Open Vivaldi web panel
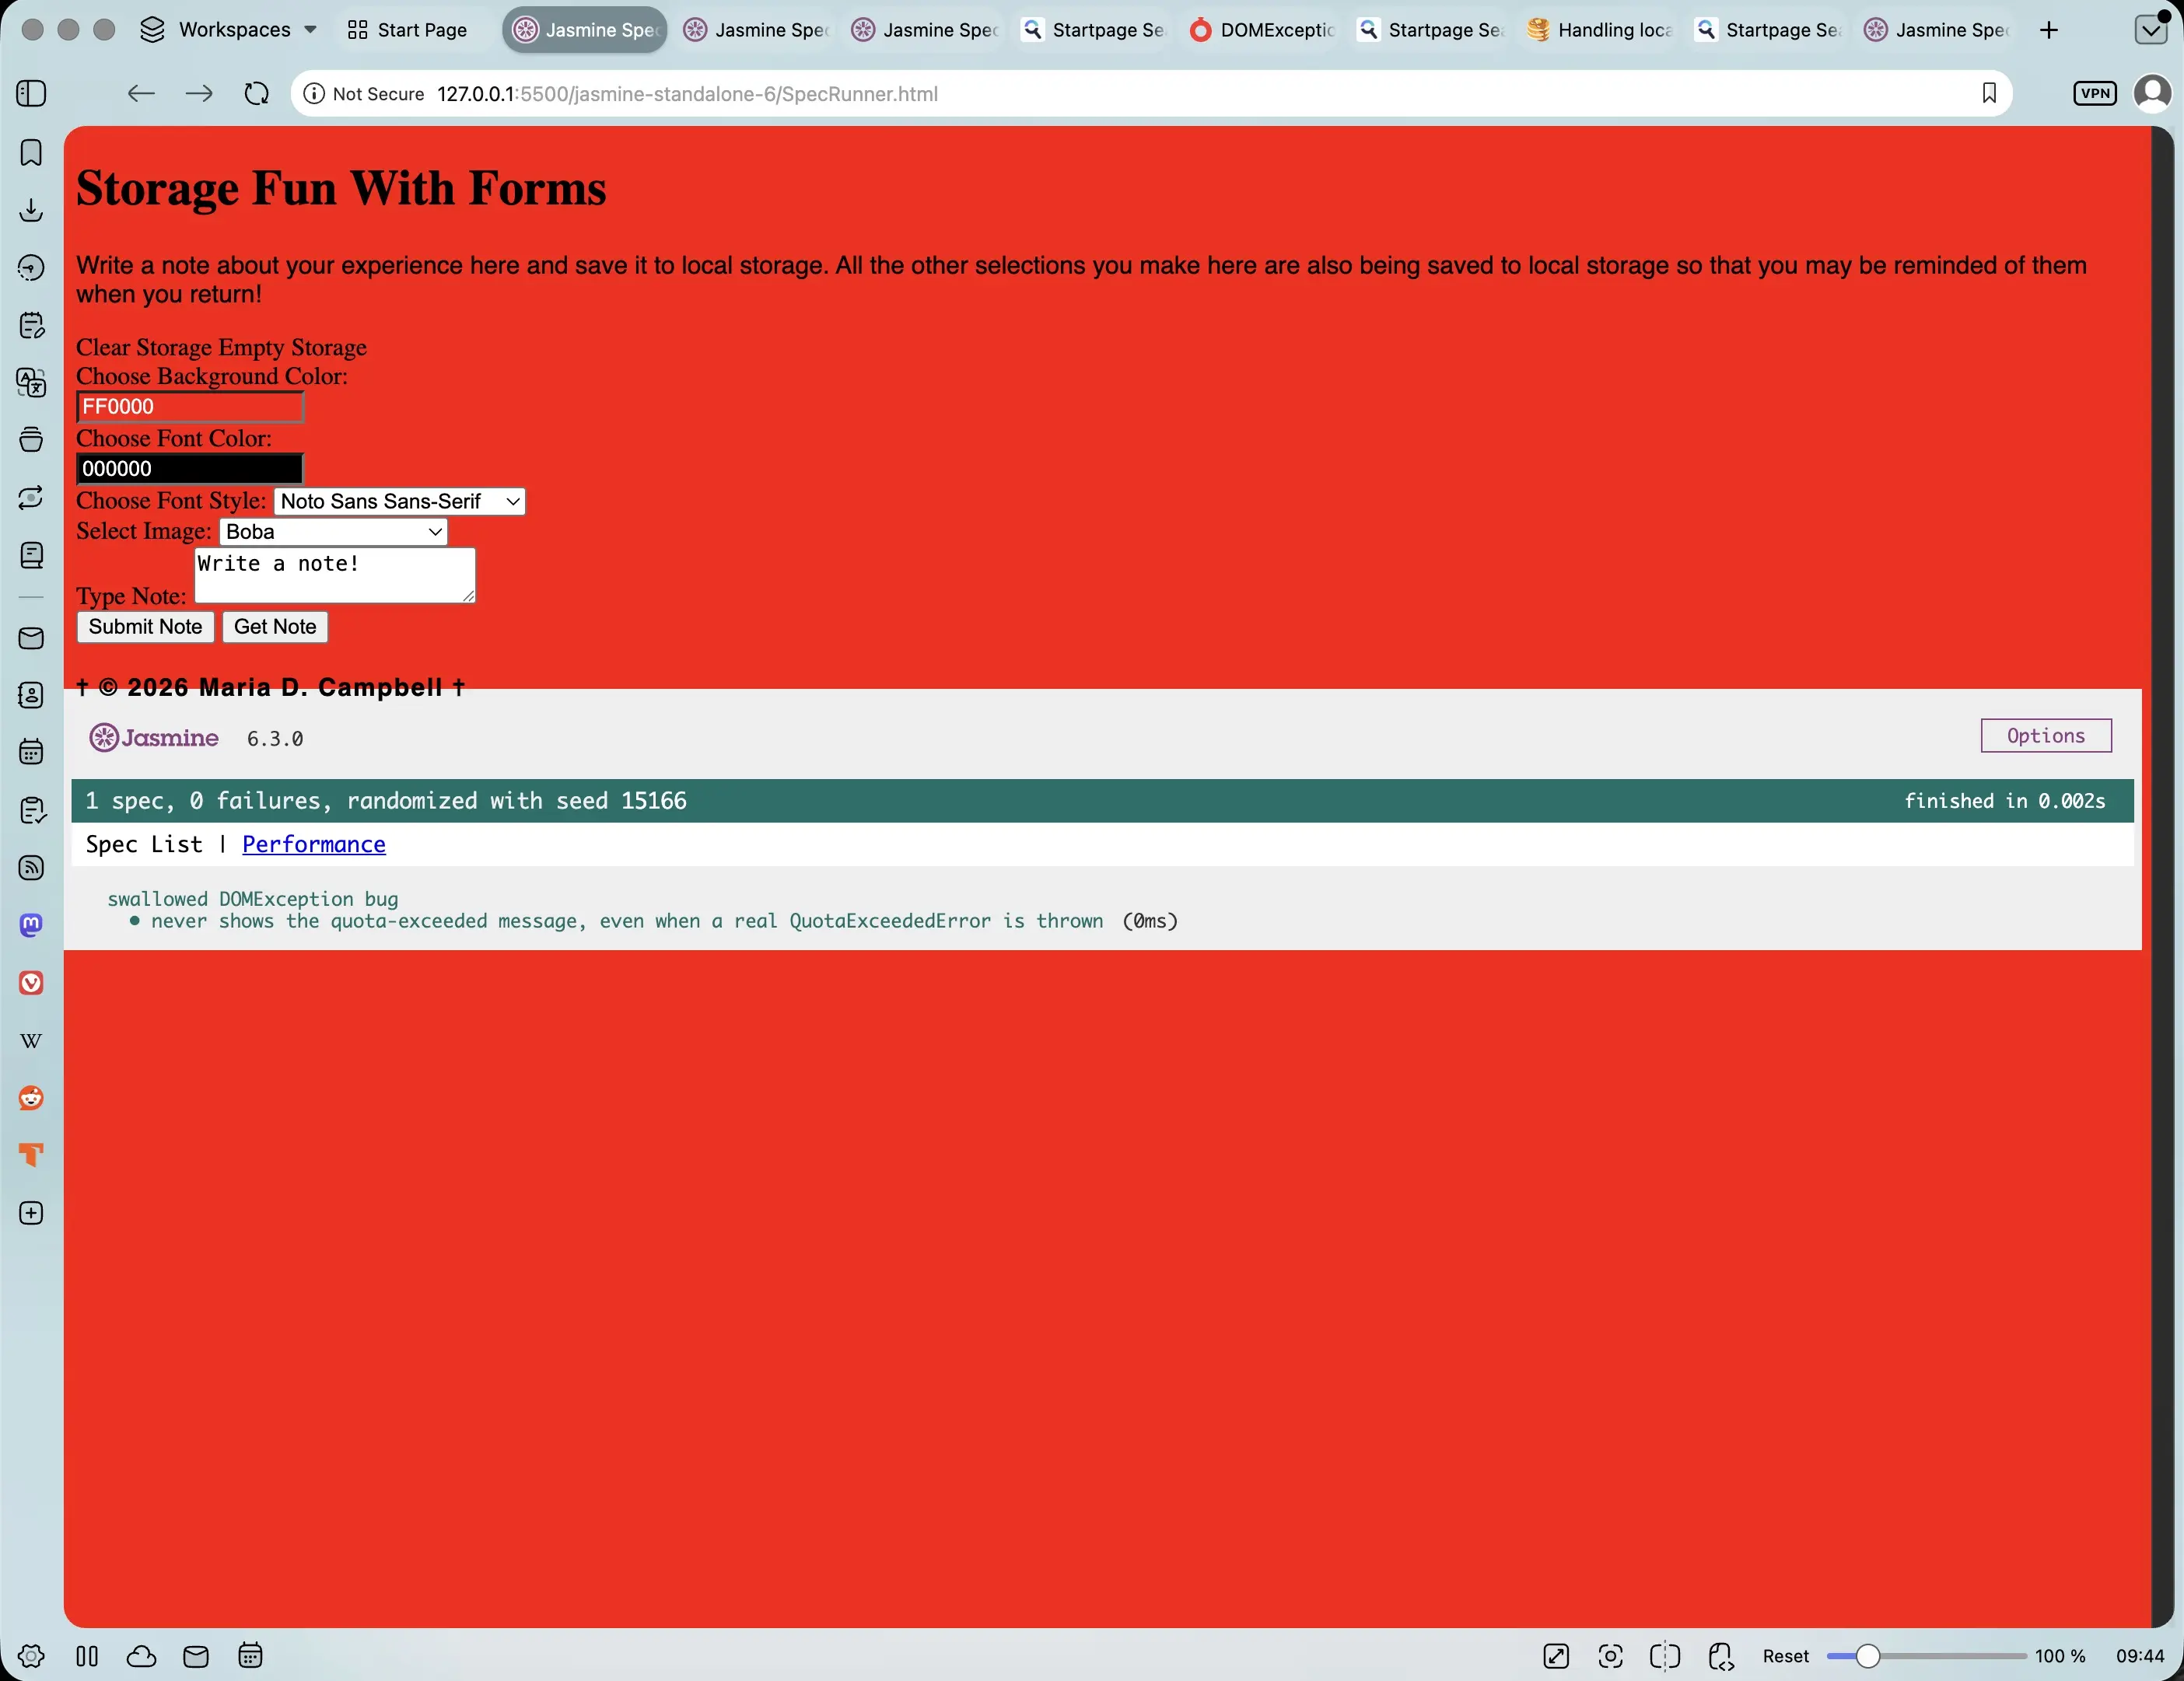The width and height of the screenshot is (2184, 1681). coord(31,983)
